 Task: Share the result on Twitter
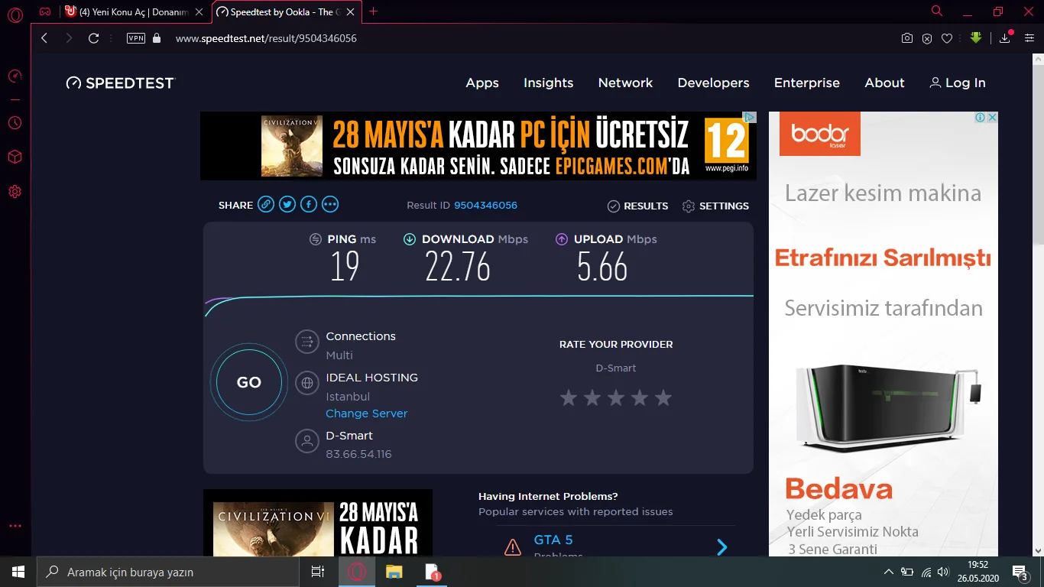(287, 204)
